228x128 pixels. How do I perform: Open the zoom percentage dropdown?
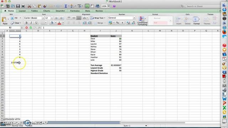(109, 6)
